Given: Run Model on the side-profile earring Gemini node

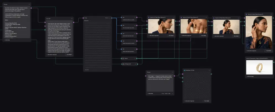Looking at the screenshot, I should [171, 36].
